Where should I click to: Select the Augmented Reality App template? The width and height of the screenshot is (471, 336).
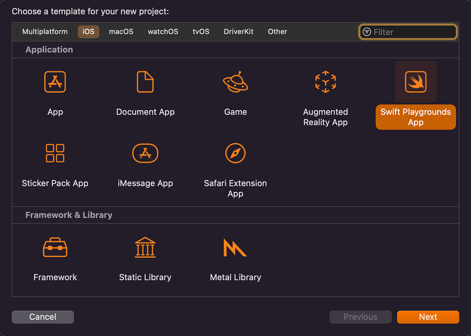(325, 82)
